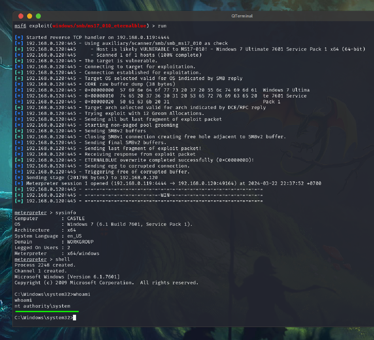The height and width of the screenshot is (340, 374).
Task: Click 'Logged On Users : 2' entry
Action: pyautogui.click(x=42, y=248)
